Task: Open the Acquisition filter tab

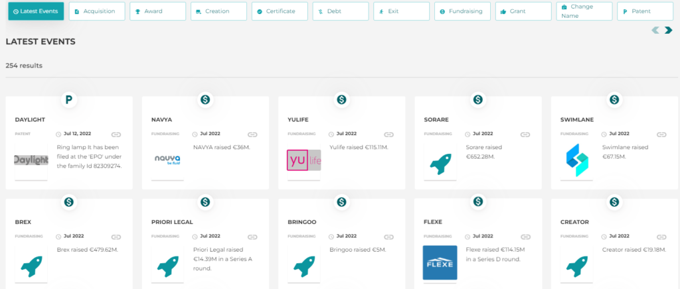Action: point(97,11)
